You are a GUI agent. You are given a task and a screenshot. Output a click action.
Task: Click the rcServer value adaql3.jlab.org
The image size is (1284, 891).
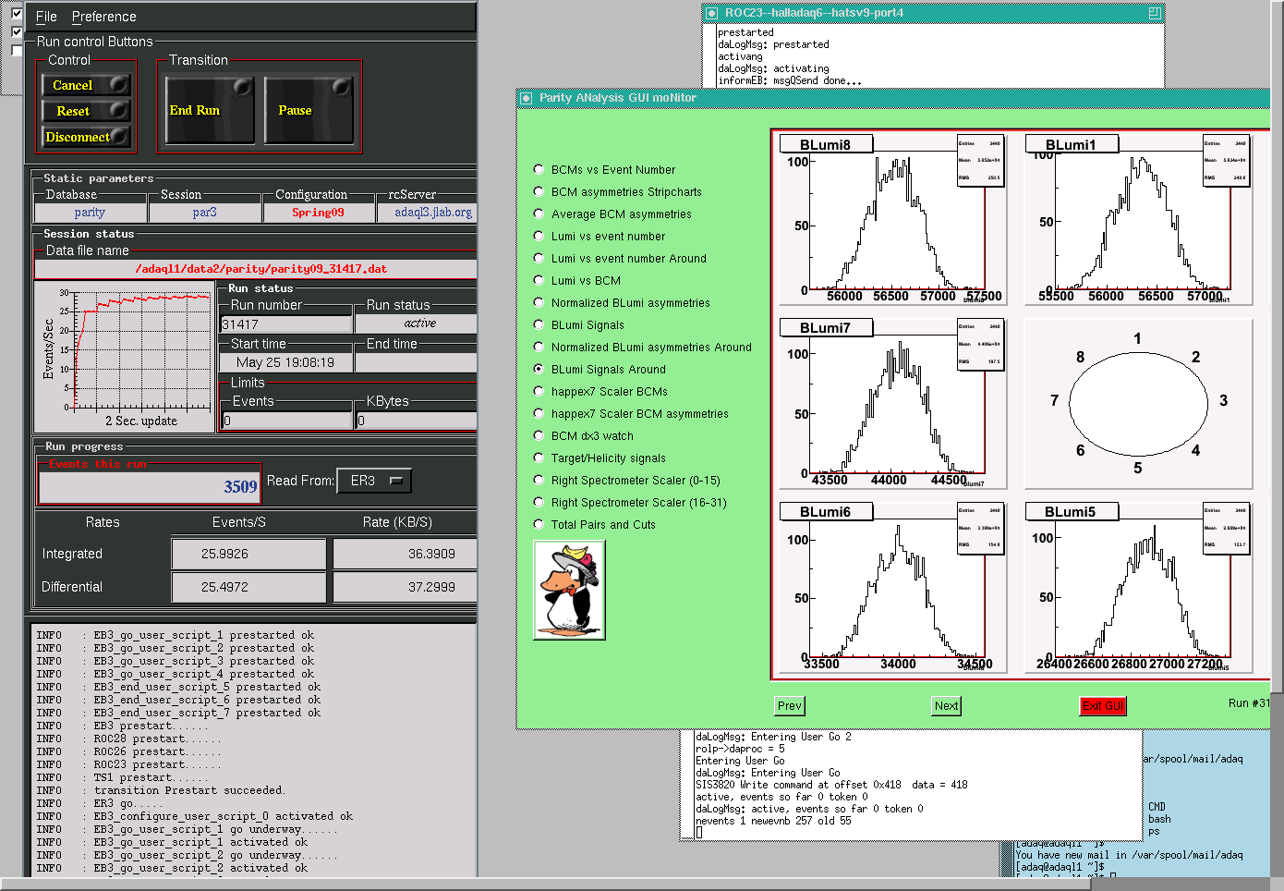pyautogui.click(x=428, y=213)
